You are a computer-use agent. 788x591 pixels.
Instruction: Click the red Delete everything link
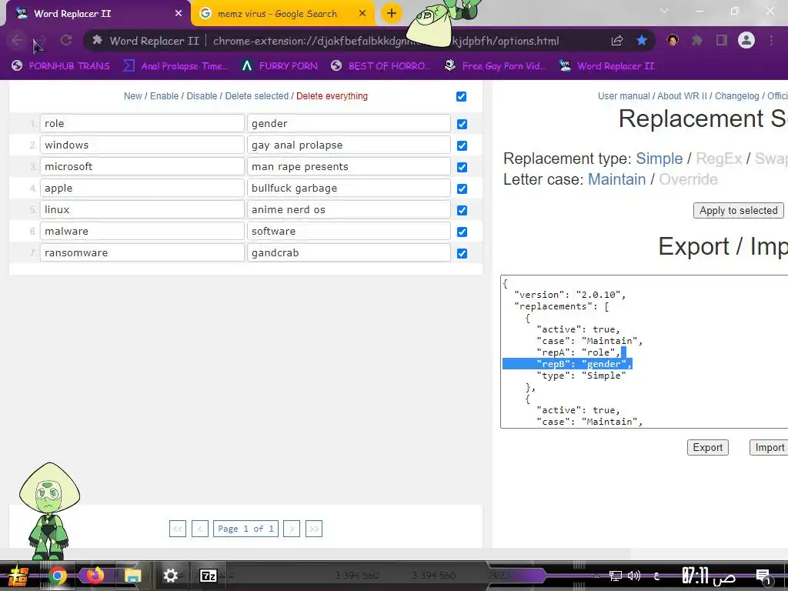coord(332,96)
